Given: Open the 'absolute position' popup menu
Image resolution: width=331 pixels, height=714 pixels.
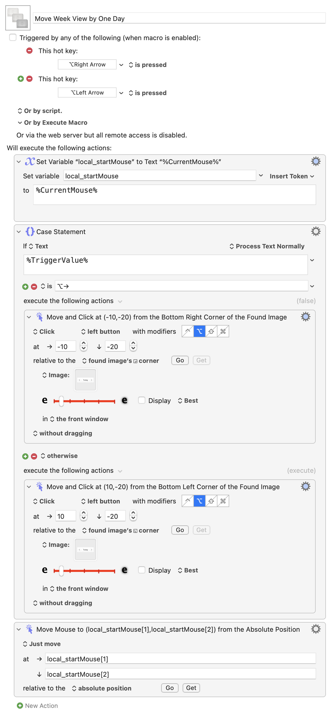Looking at the screenshot, I should 102,688.
